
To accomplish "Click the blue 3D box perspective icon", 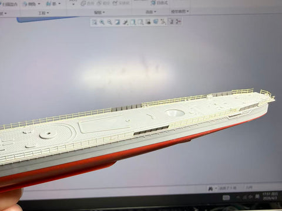I will (156, 22).
